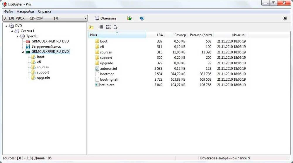This screenshot has width=293, height=163.
Task: Select Загрузочный диск in the tree
Action: click(46, 46)
